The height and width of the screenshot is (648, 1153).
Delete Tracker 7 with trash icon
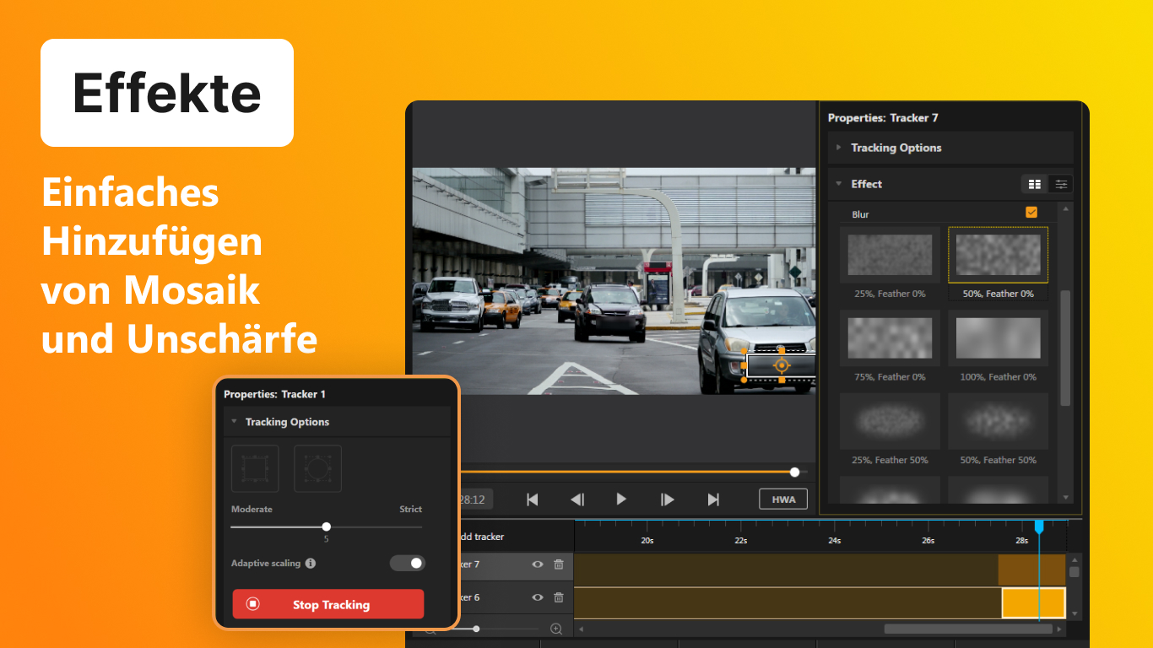558,564
